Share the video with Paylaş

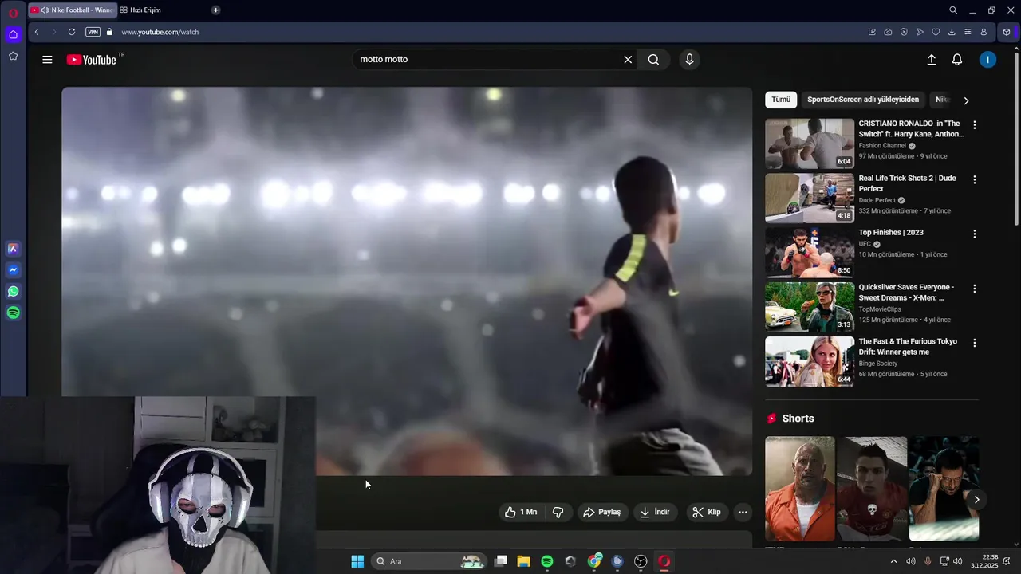click(601, 512)
